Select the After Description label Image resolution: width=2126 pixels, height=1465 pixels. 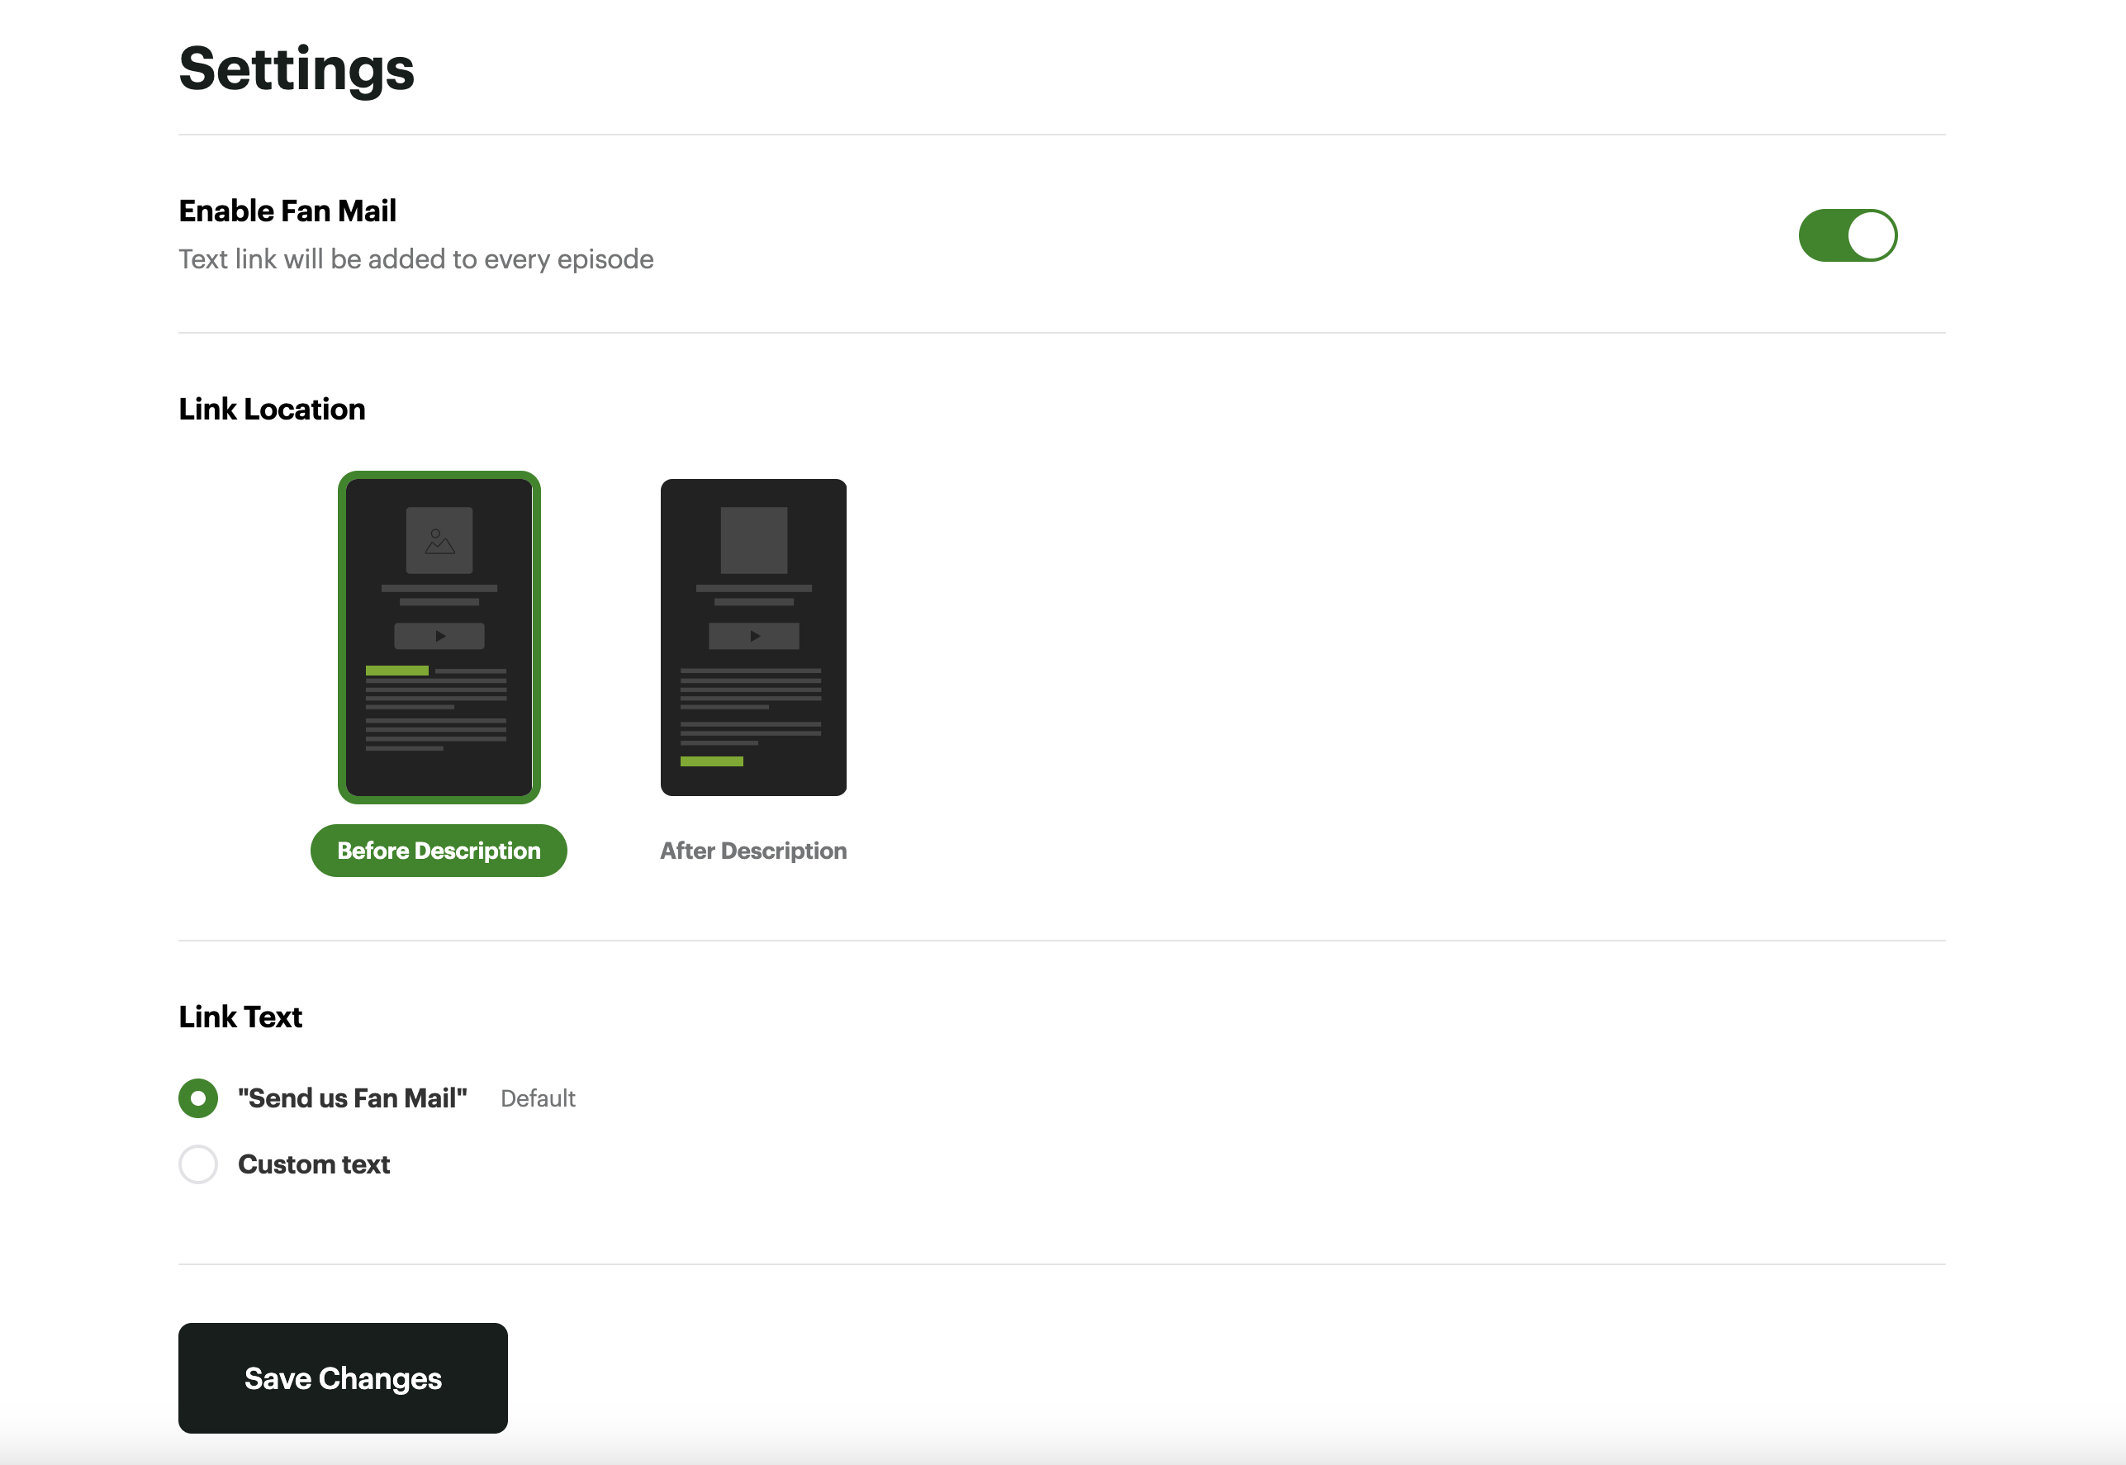pos(752,850)
